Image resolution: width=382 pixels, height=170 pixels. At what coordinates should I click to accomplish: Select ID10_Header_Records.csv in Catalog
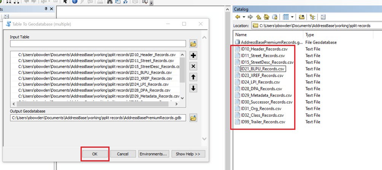coord(261,49)
